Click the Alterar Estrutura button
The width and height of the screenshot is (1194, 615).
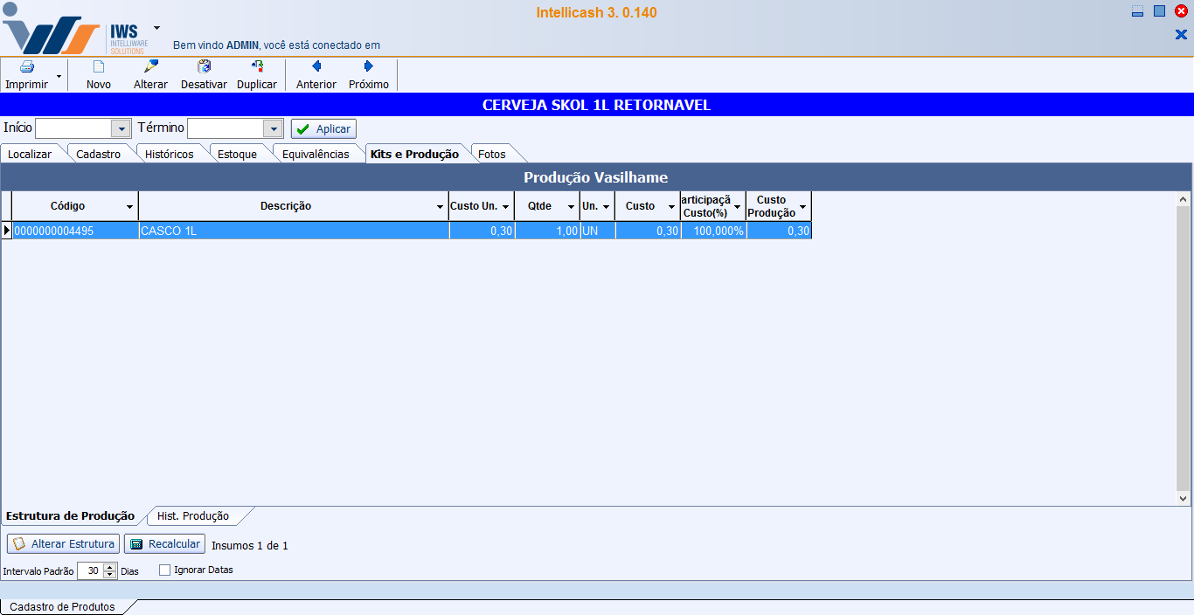click(63, 544)
